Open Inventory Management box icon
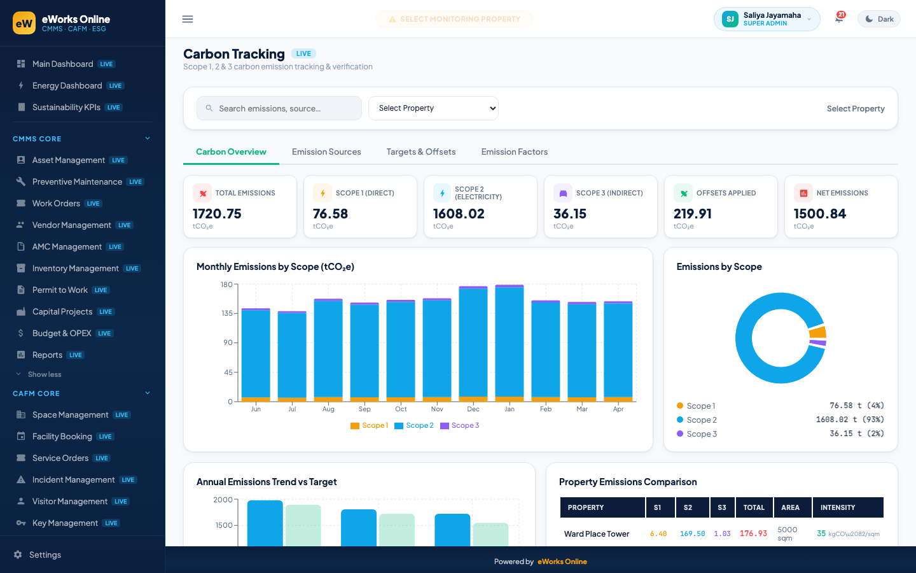This screenshot has height=573, width=916. click(21, 268)
